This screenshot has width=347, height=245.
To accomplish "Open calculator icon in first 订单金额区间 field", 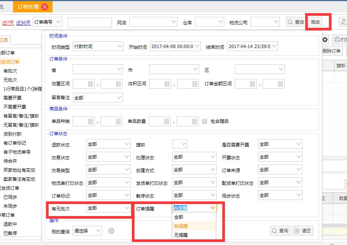I will click(252, 84).
